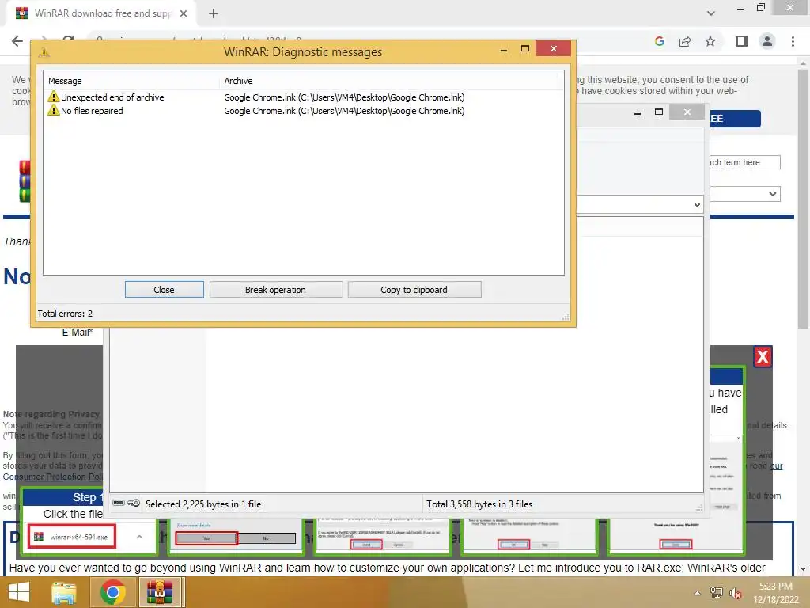
Task: Click the warning icon beside 'No files repaired'
Action: (x=53, y=110)
